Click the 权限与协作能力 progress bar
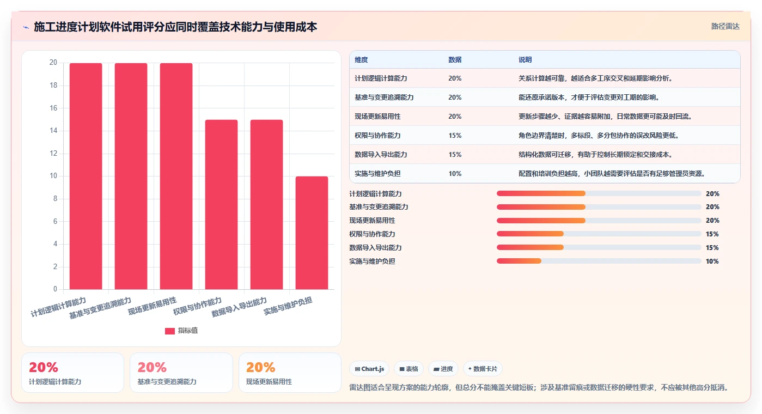This screenshot has height=414, width=762. click(599, 234)
